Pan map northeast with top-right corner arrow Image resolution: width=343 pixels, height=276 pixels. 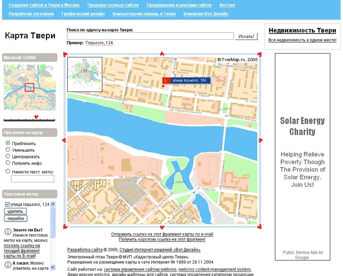259,55
